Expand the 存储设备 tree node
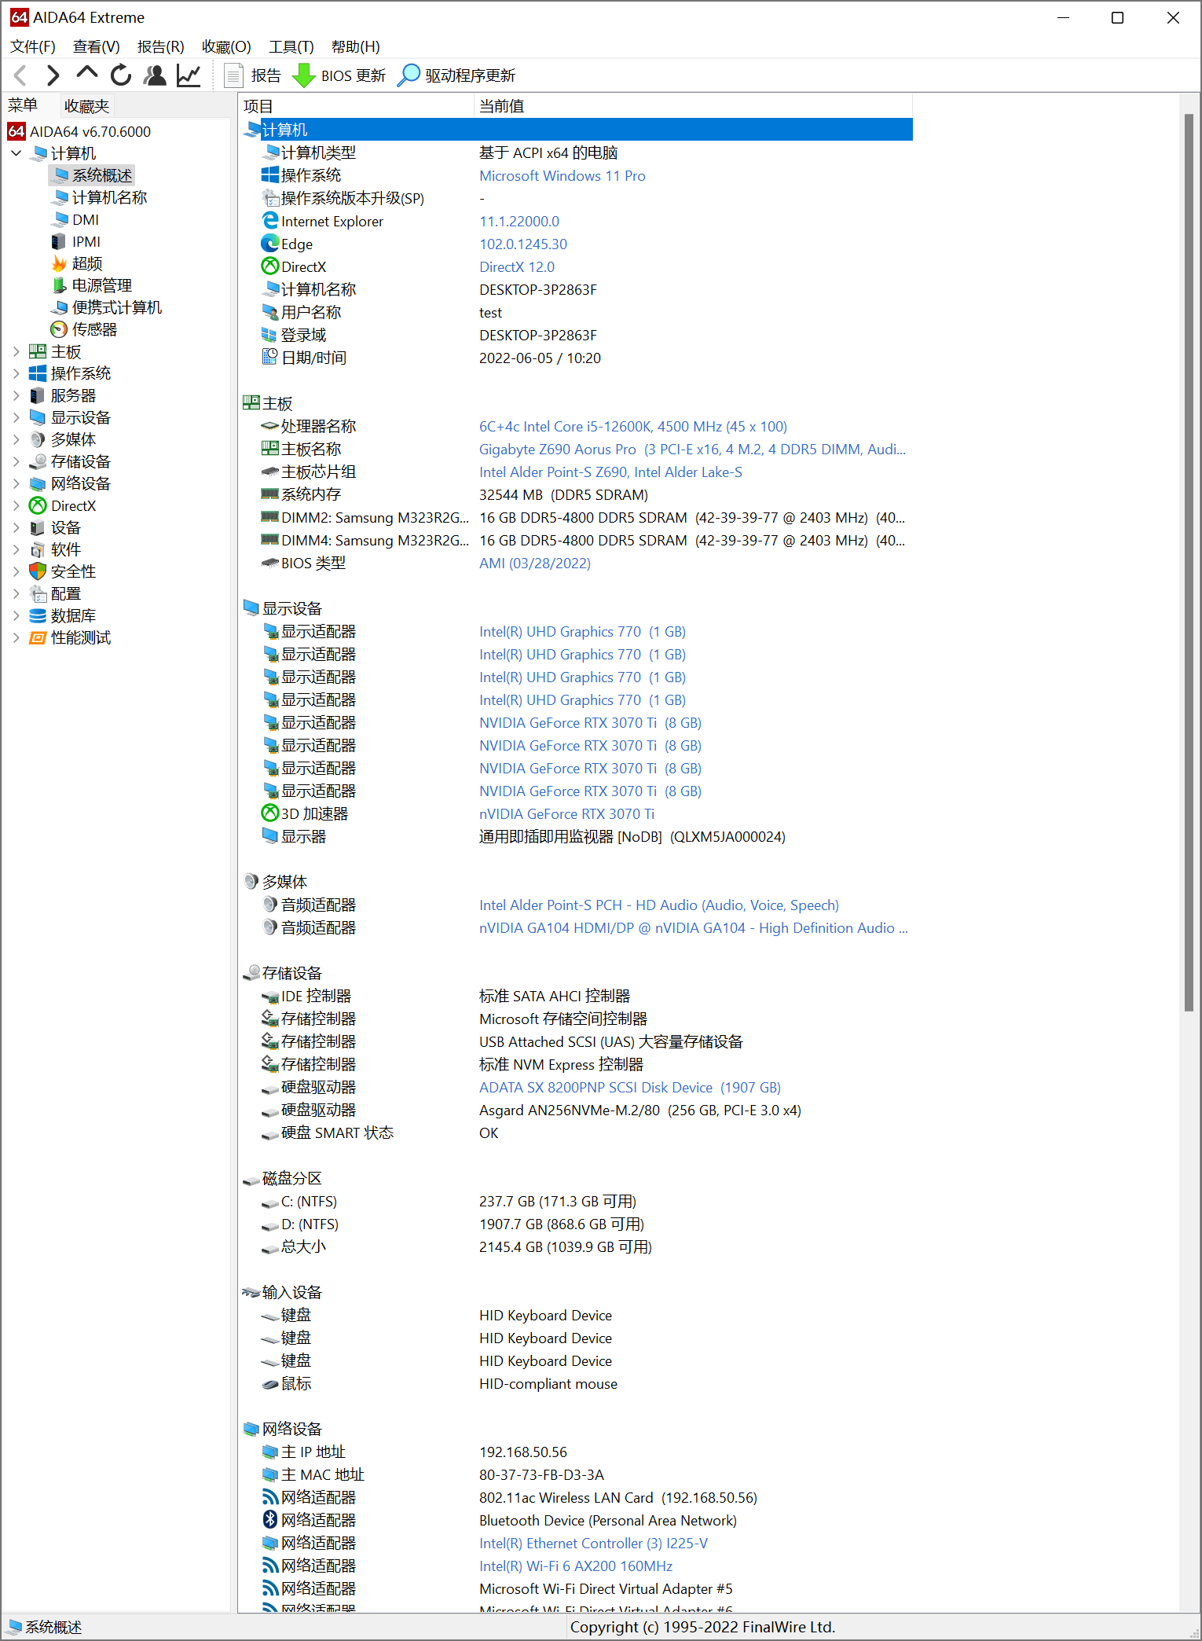The height and width of the screenshot is (1641, 1202). pos(16,461)
